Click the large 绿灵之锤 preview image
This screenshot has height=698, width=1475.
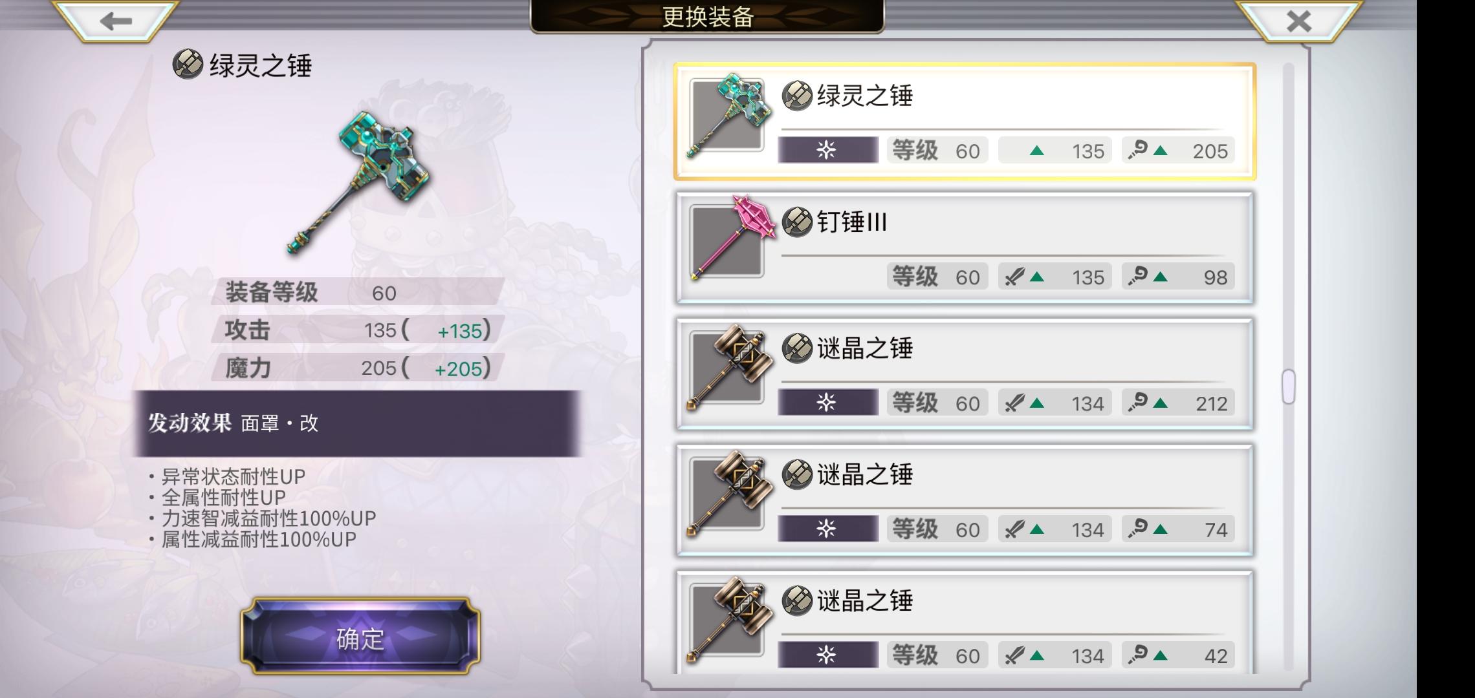pyautogui.click(x=358, y=182)
